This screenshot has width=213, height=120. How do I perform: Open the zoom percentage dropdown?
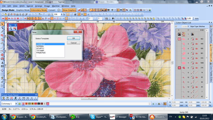[62, 14]
